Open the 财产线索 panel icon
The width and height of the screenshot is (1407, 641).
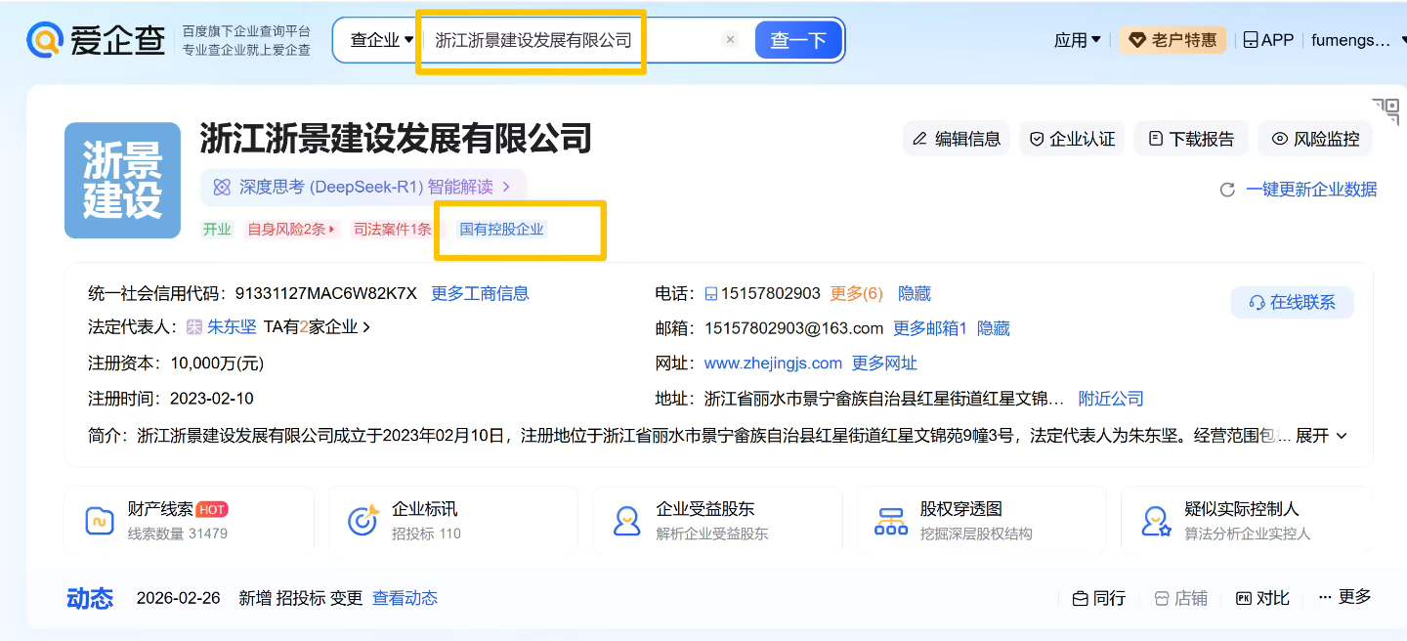tap(102, 519)
